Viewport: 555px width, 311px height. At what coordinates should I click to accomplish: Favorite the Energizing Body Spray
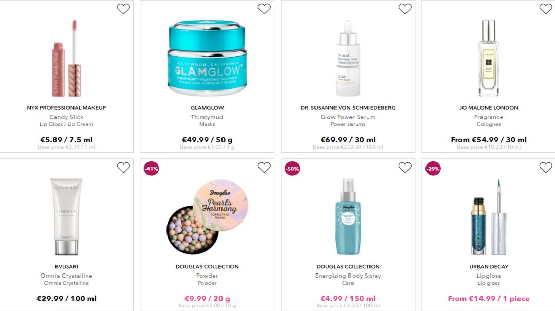click(405, 168)
